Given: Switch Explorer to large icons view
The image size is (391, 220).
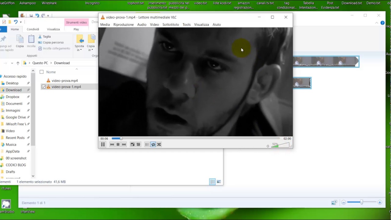Looking at the screenshot, I should coord(219,182).
